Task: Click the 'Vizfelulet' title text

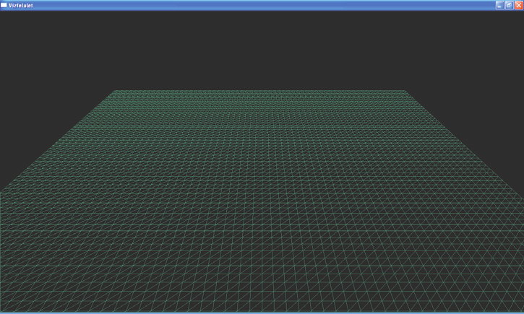Action: (x=21, y=6)
